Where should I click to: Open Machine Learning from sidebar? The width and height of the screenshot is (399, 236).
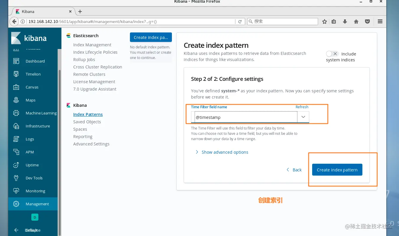41,113
